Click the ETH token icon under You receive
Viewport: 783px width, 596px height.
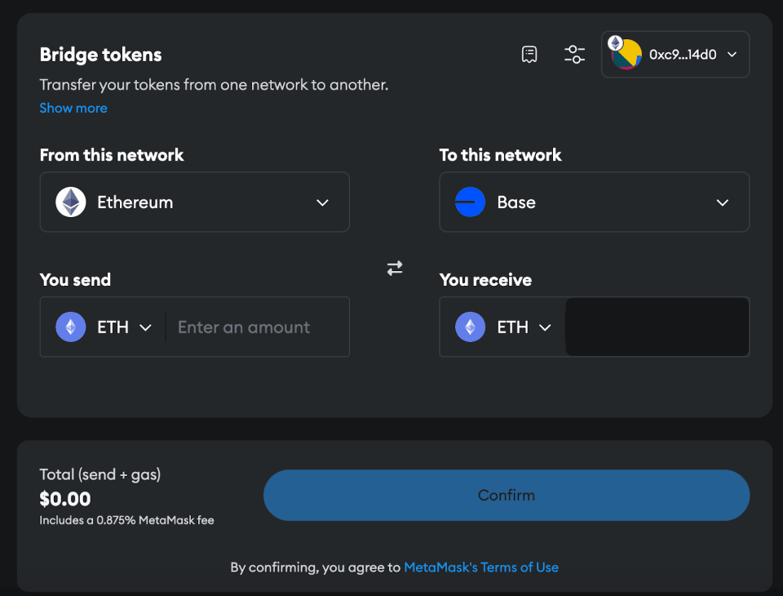[471, 327]
